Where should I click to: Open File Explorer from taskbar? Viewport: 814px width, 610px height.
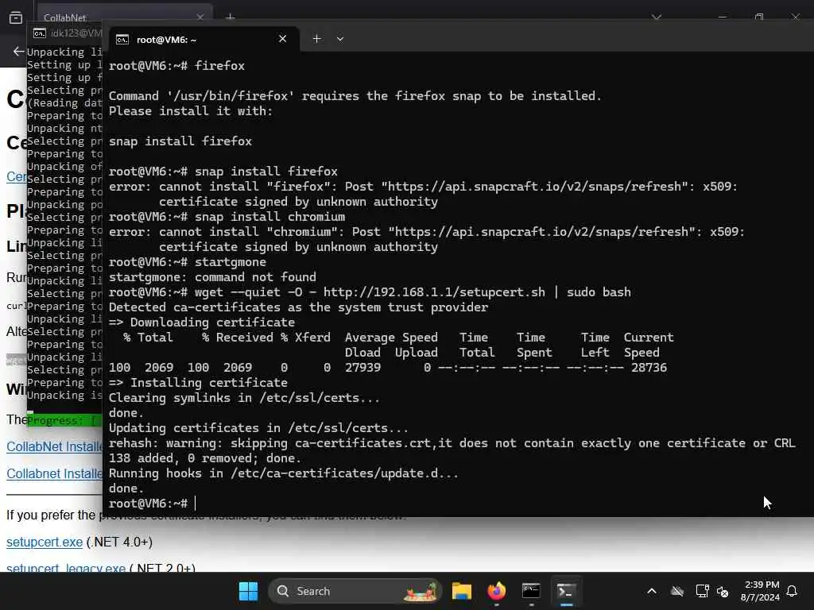click(x=462, y=591)
